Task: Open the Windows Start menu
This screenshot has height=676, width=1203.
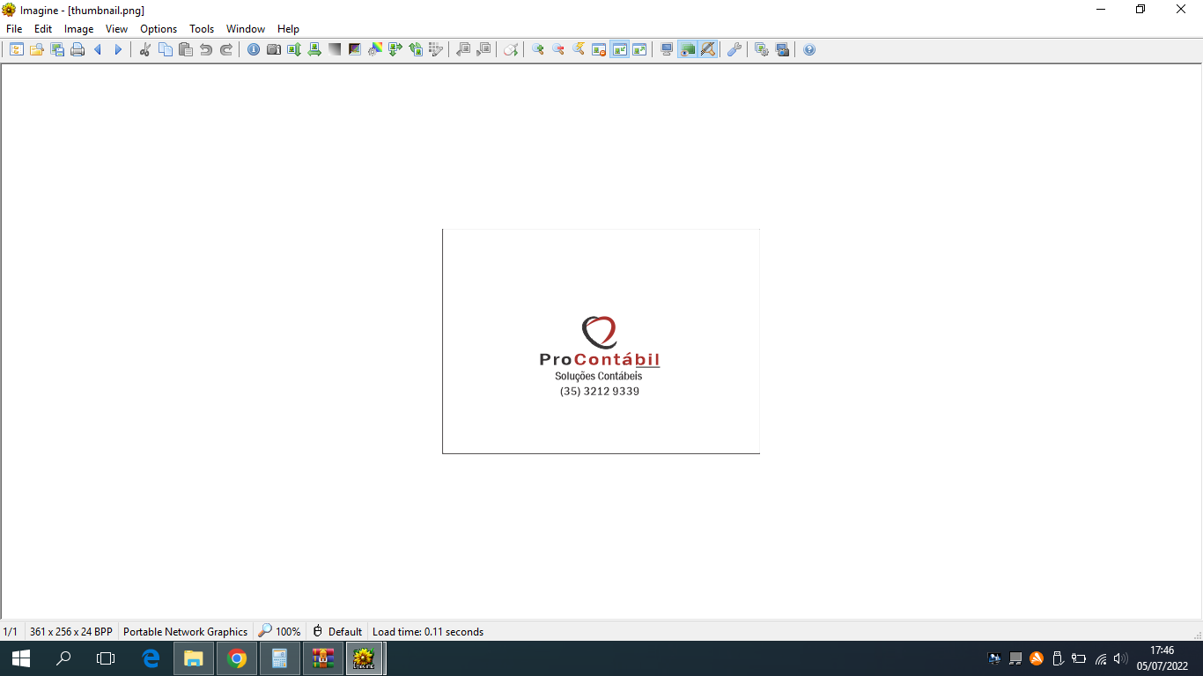Action: tap(21, 658)
